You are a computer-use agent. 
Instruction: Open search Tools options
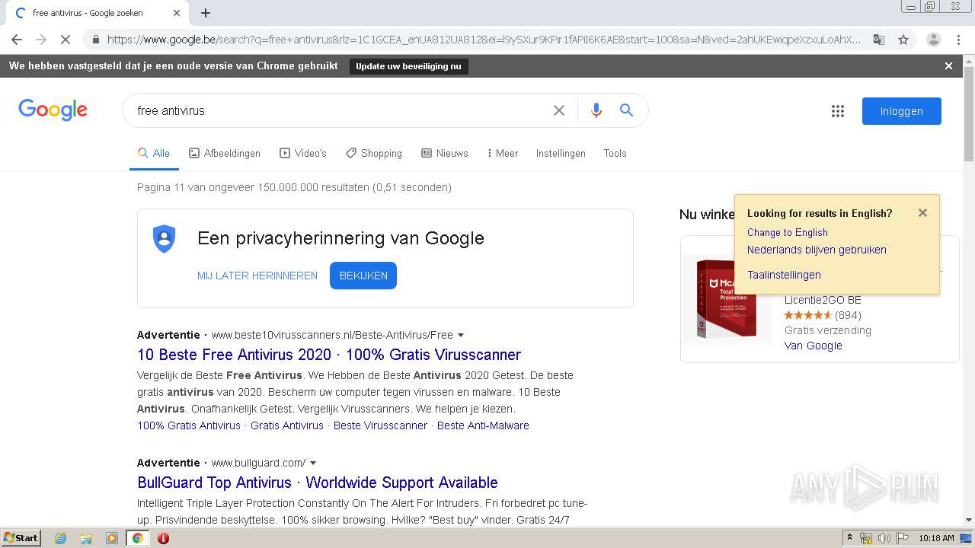615,153
